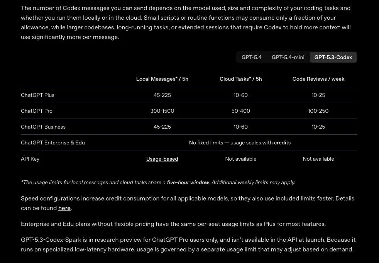Click the ChatGPT Business row label
The width and height of the screenshot is (379, 263).
(x=43, y=127)
